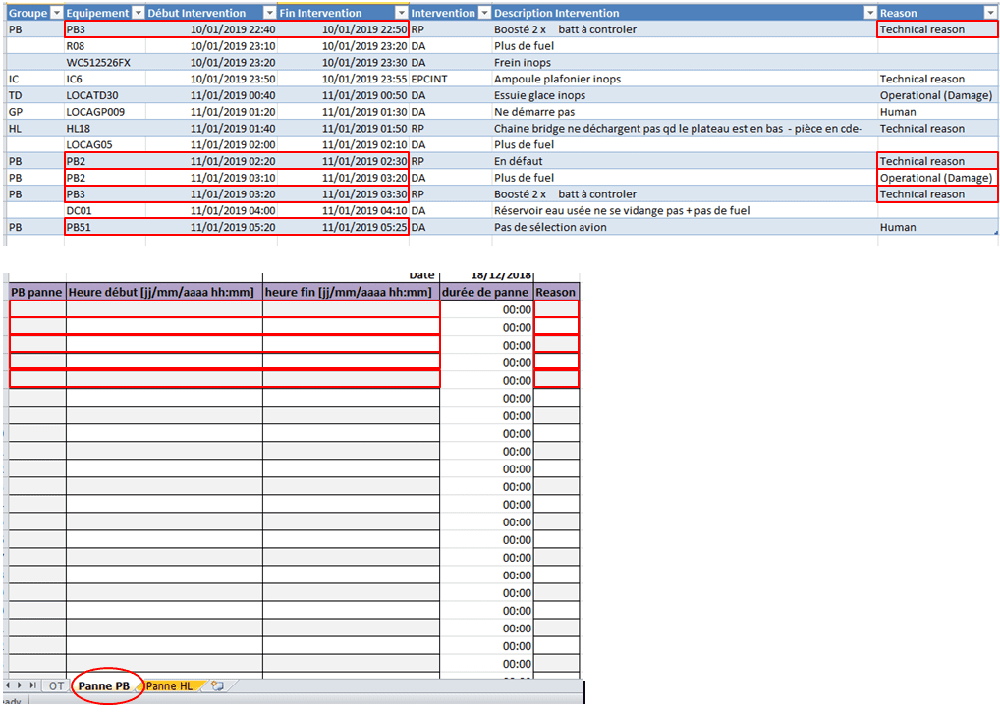Select first empty cell under Heure début
The image size is (1000, 712).
pos(164,309)
